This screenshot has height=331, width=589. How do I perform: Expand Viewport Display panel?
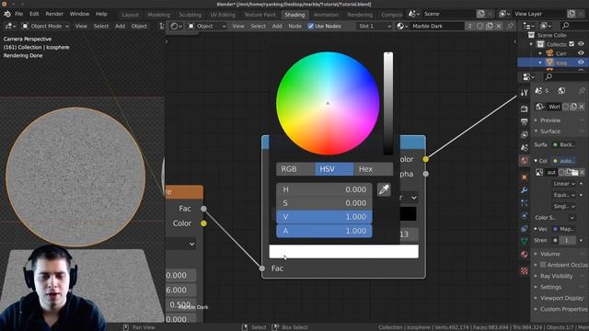pos(561,298)
